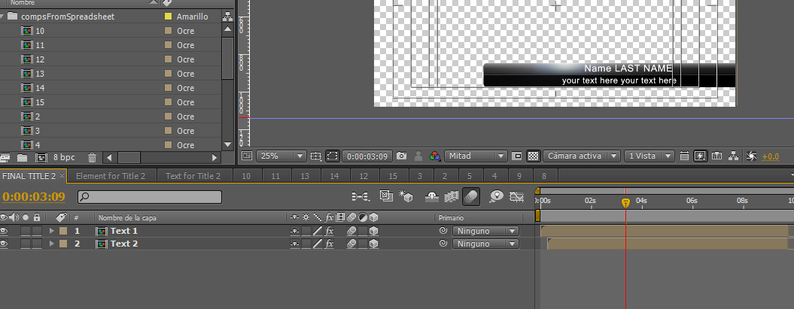Toggle Hide Shy Layers switch
The image size is (794, 309).
431,197
